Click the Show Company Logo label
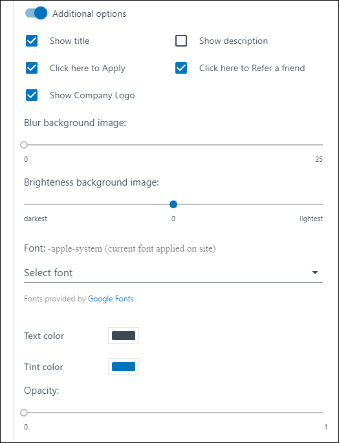This screenshot has height=443, width=339. (x=92, y=96)
